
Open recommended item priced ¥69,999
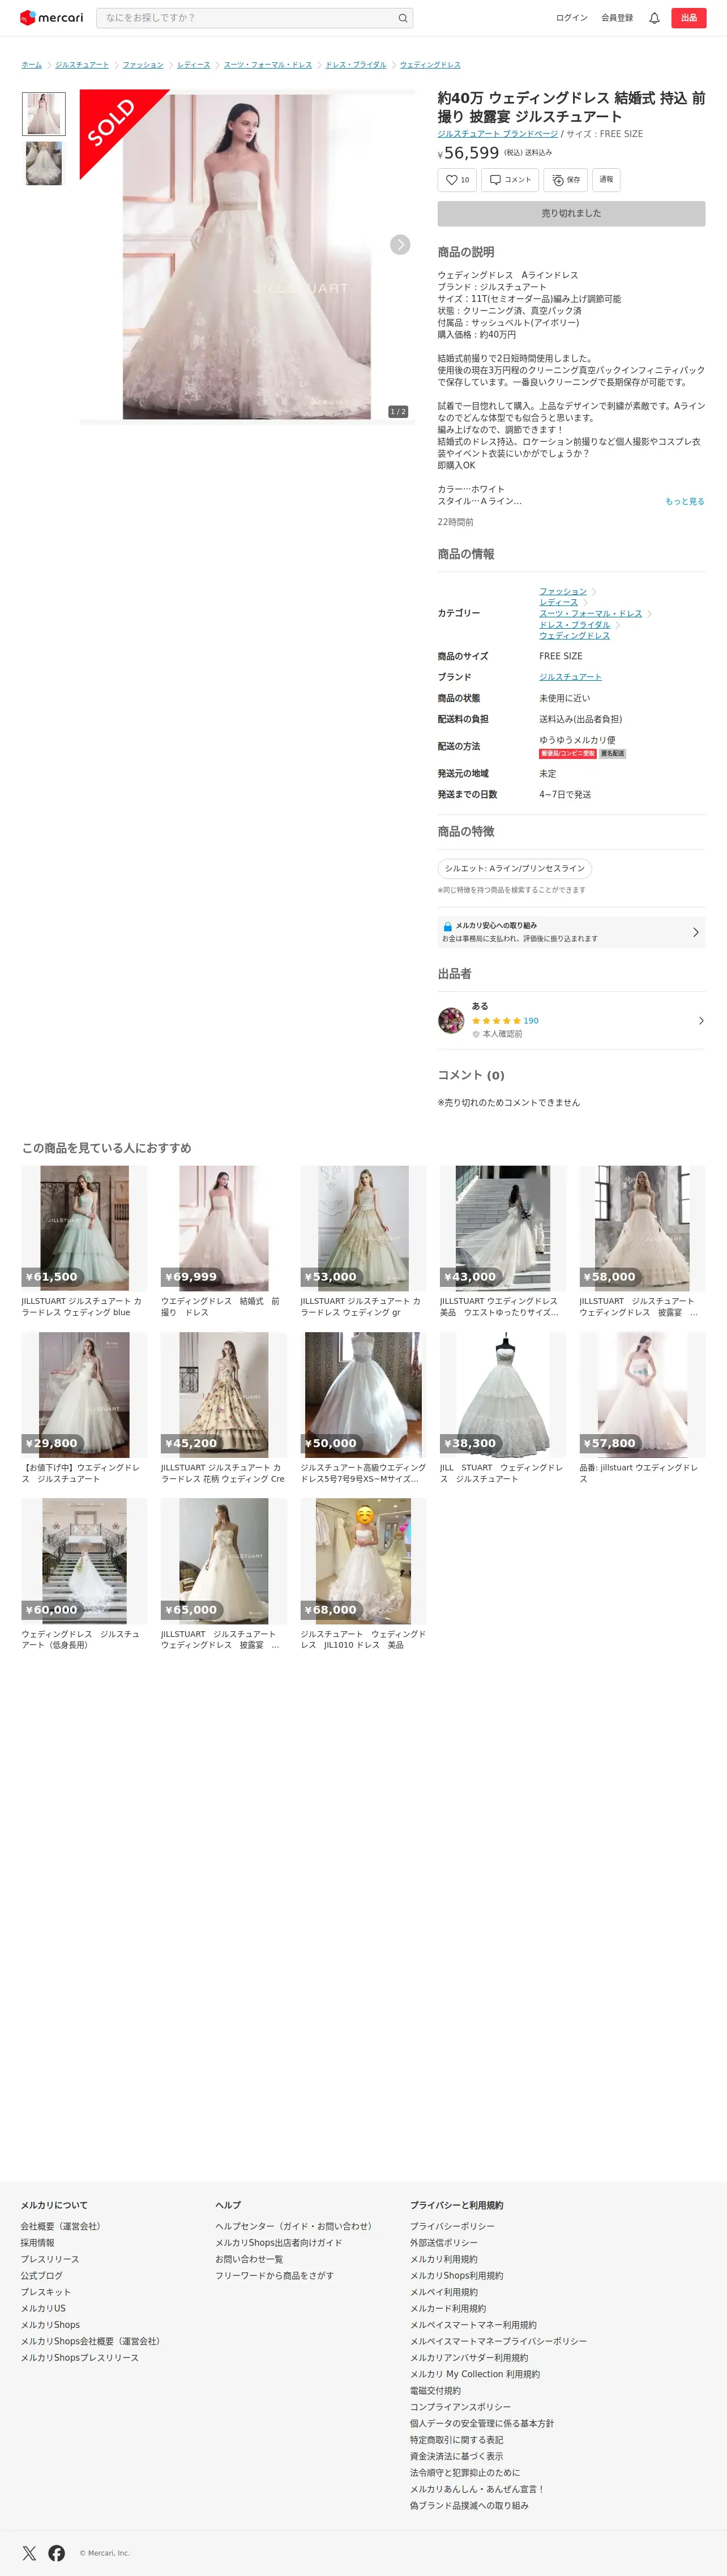coord(224,1241)
